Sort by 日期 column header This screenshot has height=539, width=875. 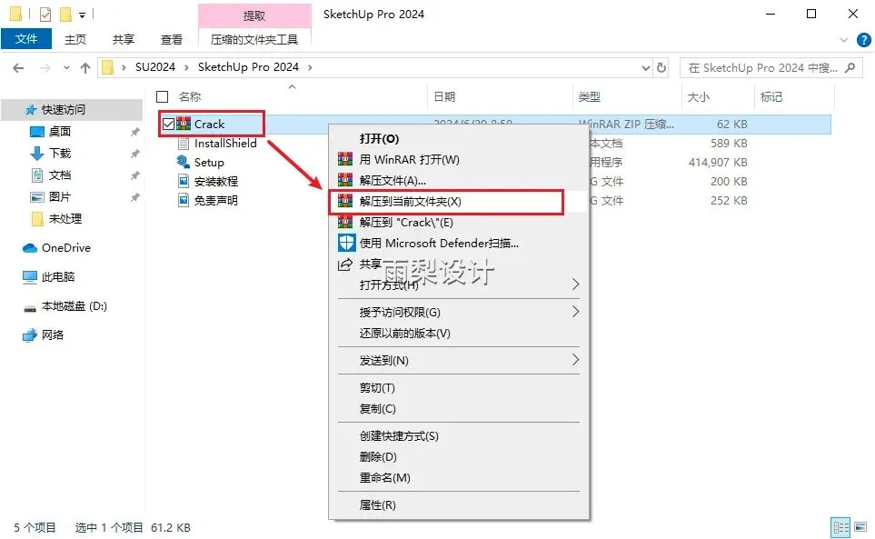click(x=444, y=97)
